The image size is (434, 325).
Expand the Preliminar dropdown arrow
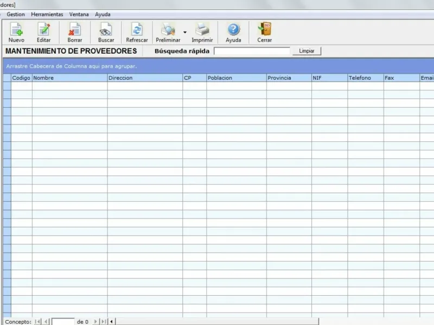pyautogui.click(x=185, y=32)
